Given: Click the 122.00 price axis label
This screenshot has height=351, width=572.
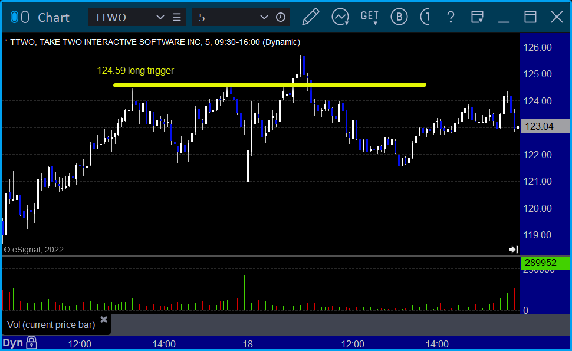Looking at the screenshot, I should pyautogui.click(x=538, y=155).
